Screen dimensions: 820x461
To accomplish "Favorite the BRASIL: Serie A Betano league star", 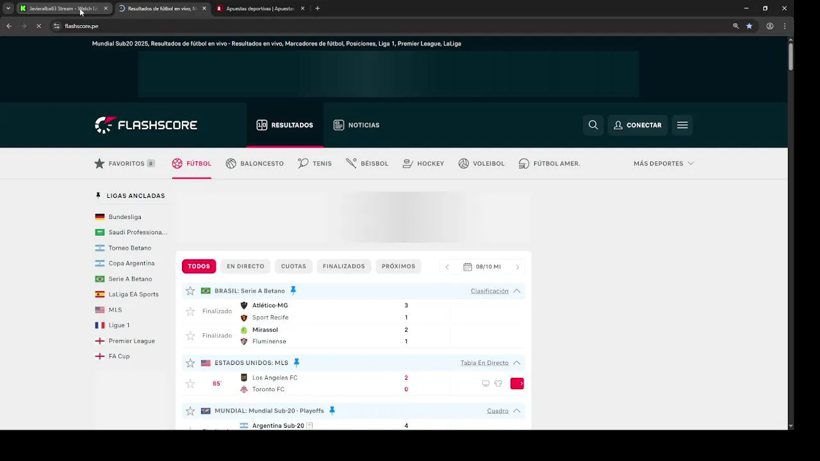I will [190, 291].
